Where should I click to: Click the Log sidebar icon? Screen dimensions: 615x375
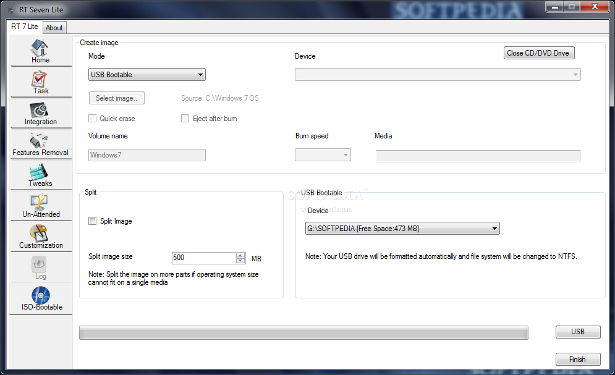tap(39, 264)
